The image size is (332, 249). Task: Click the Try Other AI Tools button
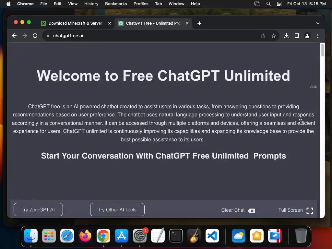(117, 210)
